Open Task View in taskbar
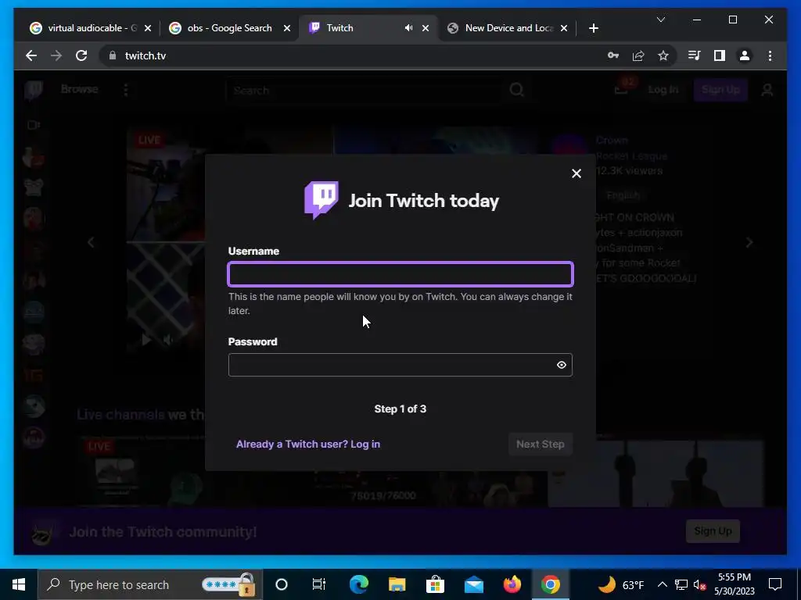801x600 pixels. (319, 584)
